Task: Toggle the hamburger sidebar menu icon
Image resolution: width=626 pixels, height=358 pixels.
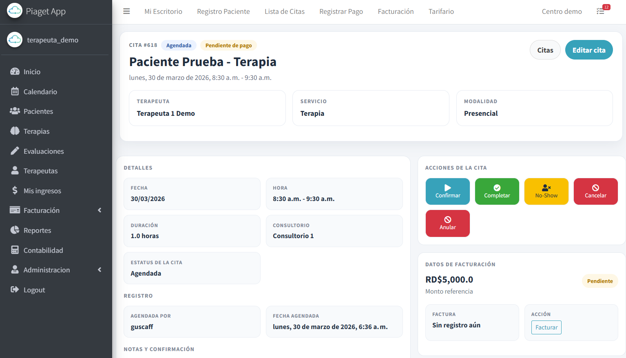Action: click(x=126, y=11)
